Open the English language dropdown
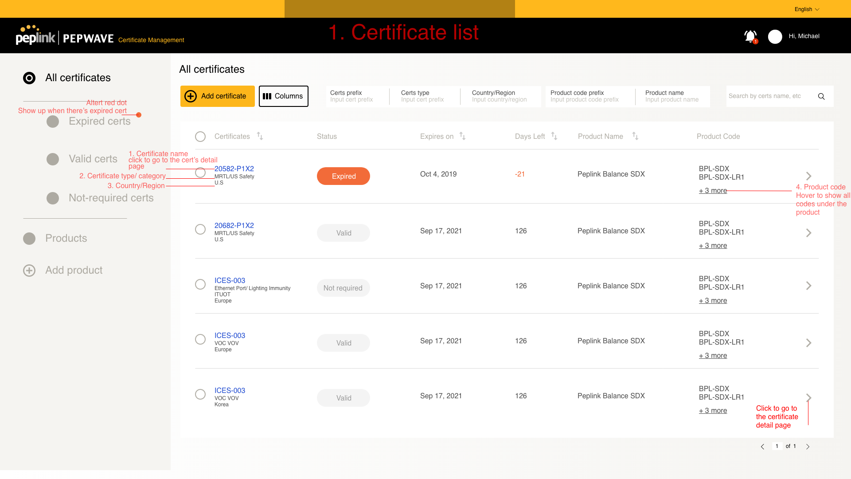 coord(807,9)
